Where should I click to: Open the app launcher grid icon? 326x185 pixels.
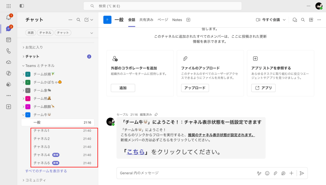pyautogui.click(x=8, y=6)
